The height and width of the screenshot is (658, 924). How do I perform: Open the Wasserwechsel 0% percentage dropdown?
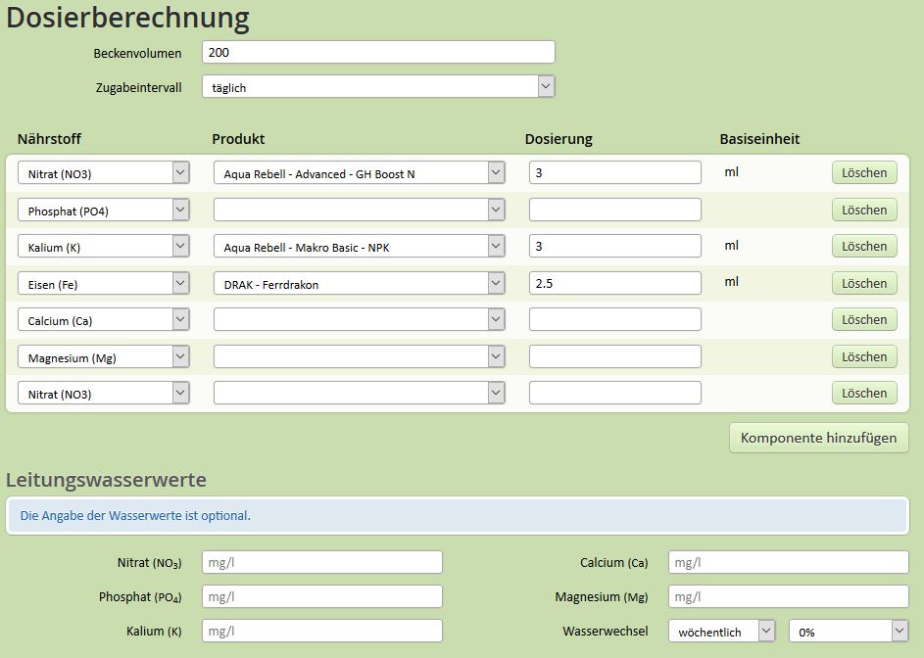pos(849,631)
